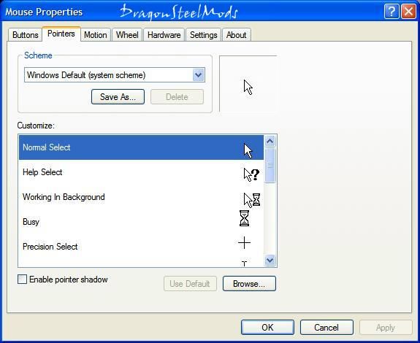
Task: Click the Help Select question-arrow cursor icon
Action: [251, 175]
